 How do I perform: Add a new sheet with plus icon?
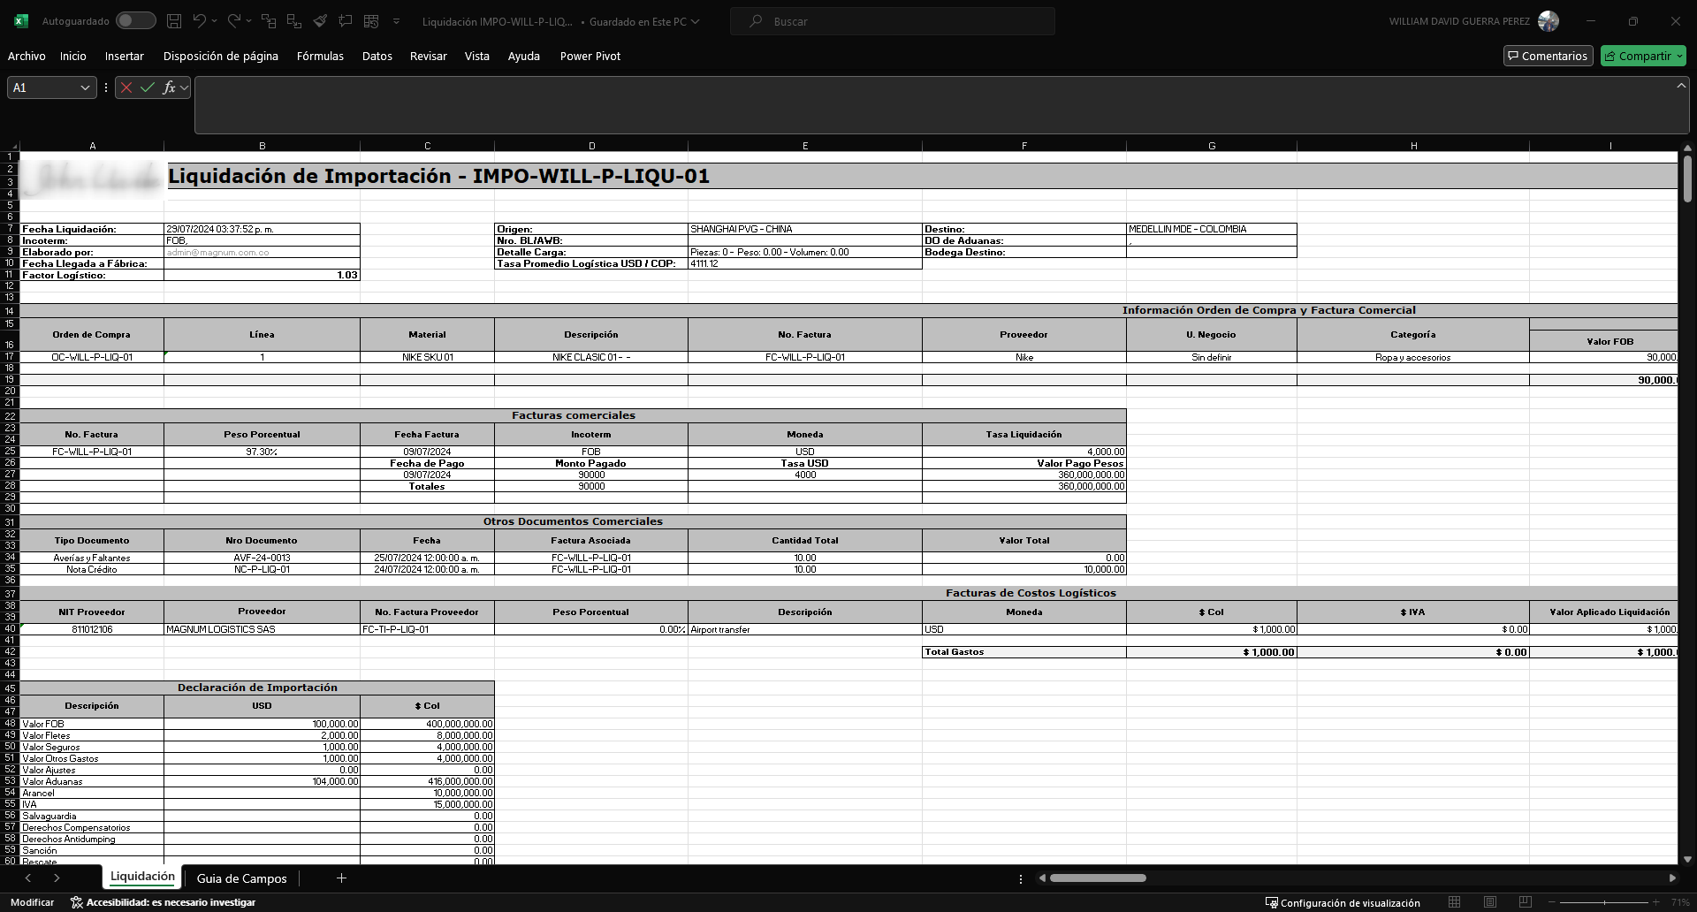point(341,878)
